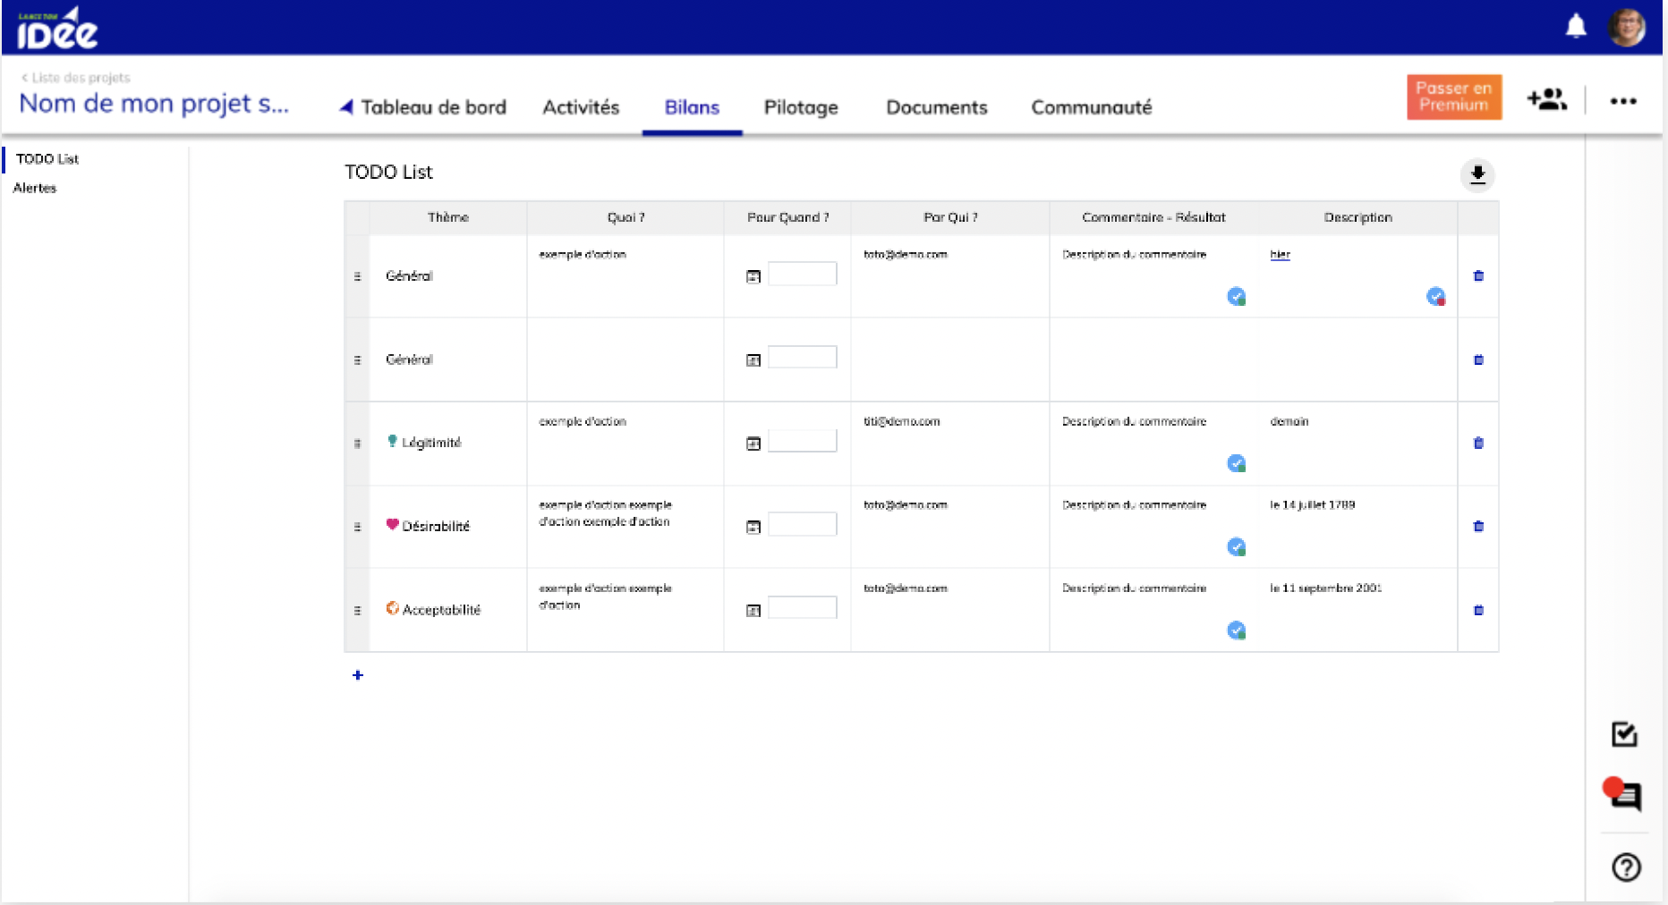The width and height of the screenshot is (1668, 905).
Task: Click the notifications bell icon
Action: click(x=1576, y=27)
